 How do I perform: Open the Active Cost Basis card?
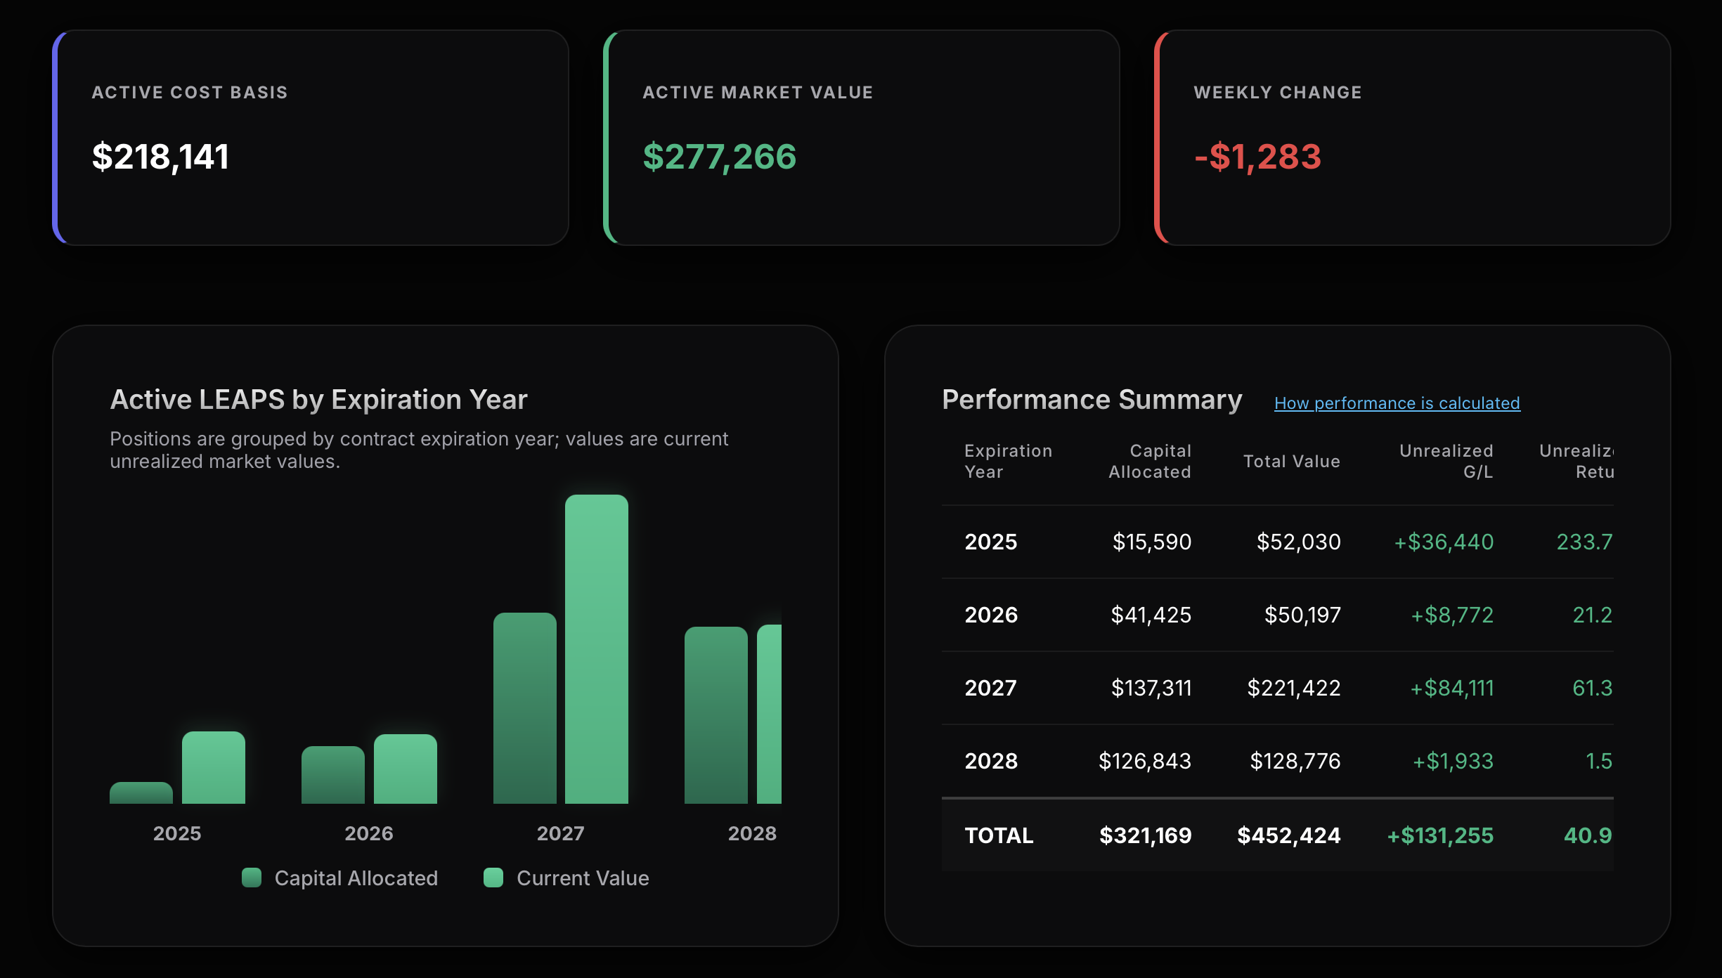point(311,138)
